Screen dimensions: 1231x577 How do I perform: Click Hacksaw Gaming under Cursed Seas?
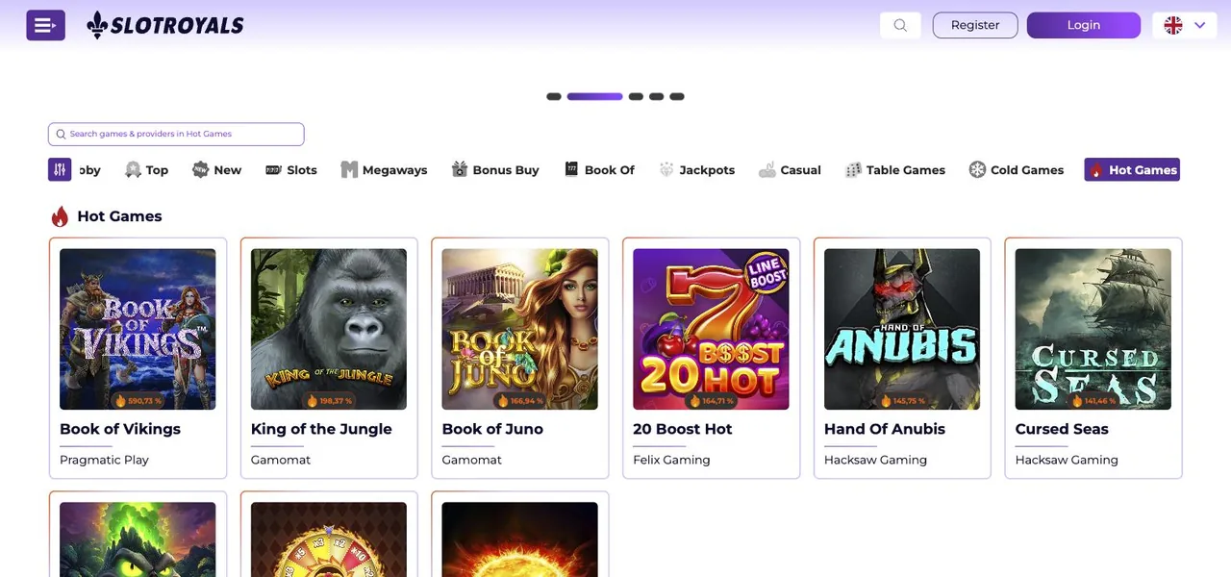1067,460
